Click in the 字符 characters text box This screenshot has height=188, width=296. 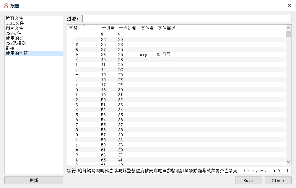click(185, 171)
